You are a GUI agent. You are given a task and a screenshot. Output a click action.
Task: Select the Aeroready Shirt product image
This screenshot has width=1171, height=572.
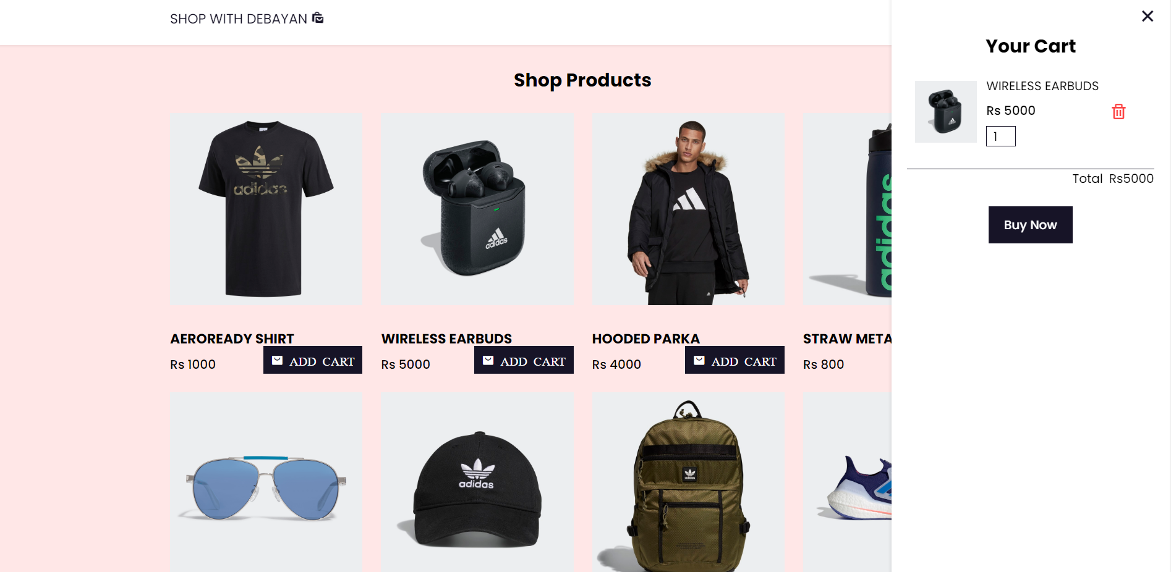click(266, 209)
